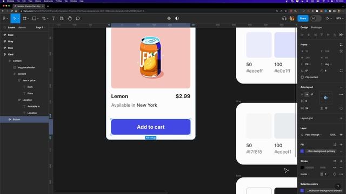Open the Frame type dropdown
The image size is (346, 194).
[305, 45]
